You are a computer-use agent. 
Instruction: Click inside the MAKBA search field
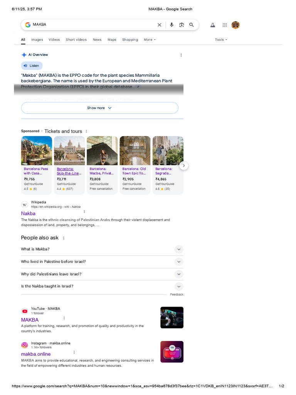point(93,25)
